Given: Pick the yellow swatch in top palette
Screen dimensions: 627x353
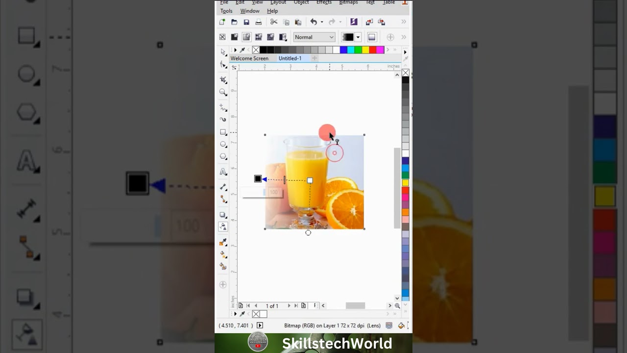Looking at the screenshot, I should (x=365, y=50).
